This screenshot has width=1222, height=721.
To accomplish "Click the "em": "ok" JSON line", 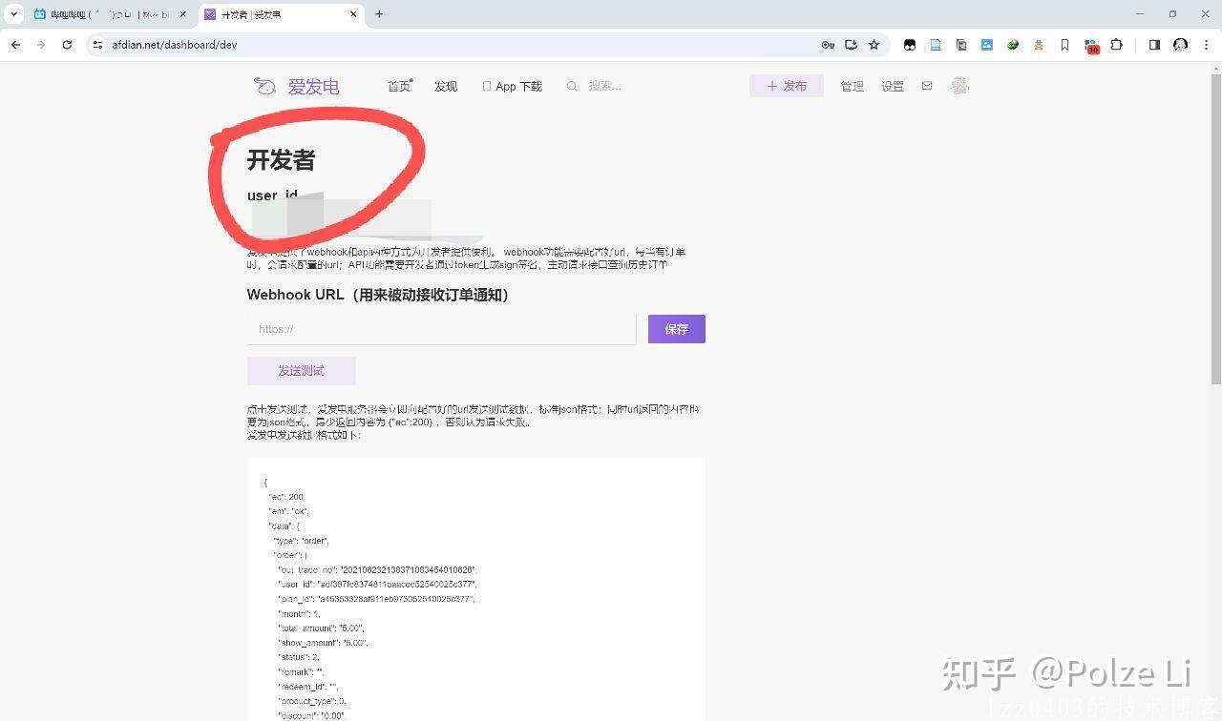I will coord(288,511).
